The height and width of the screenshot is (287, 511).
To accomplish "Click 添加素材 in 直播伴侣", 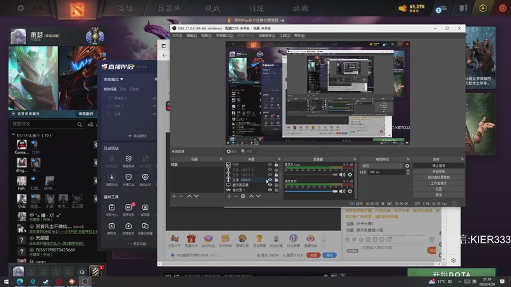I will coord(137,136).
